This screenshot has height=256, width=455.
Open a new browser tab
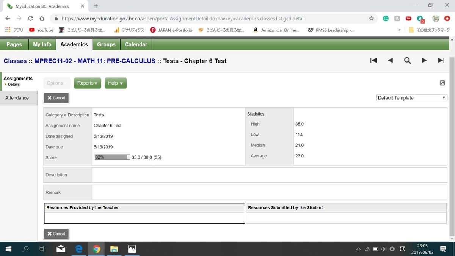click(96, 6)
